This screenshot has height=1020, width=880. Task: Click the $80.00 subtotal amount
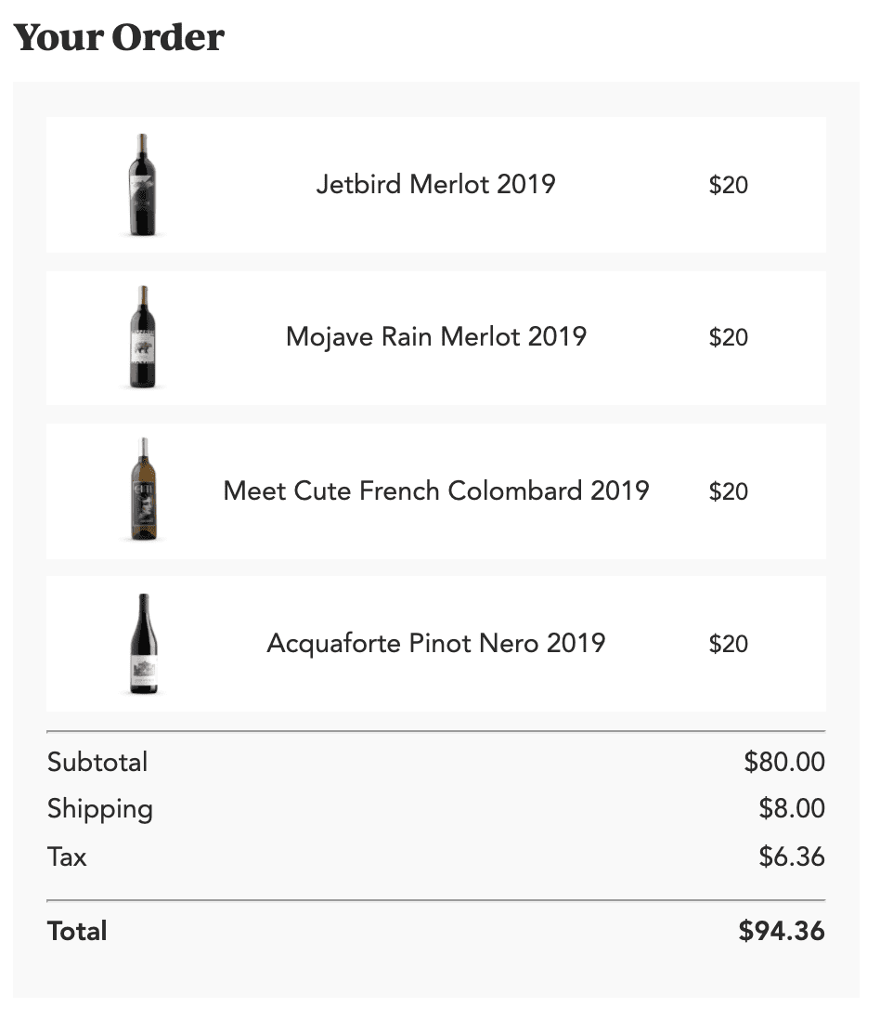tap(784, 762)
